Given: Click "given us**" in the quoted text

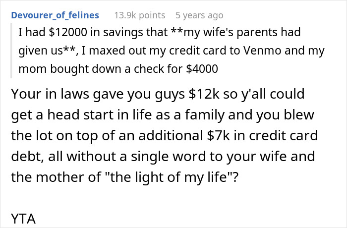Looking at the screenshot, I should coord(47,51).
